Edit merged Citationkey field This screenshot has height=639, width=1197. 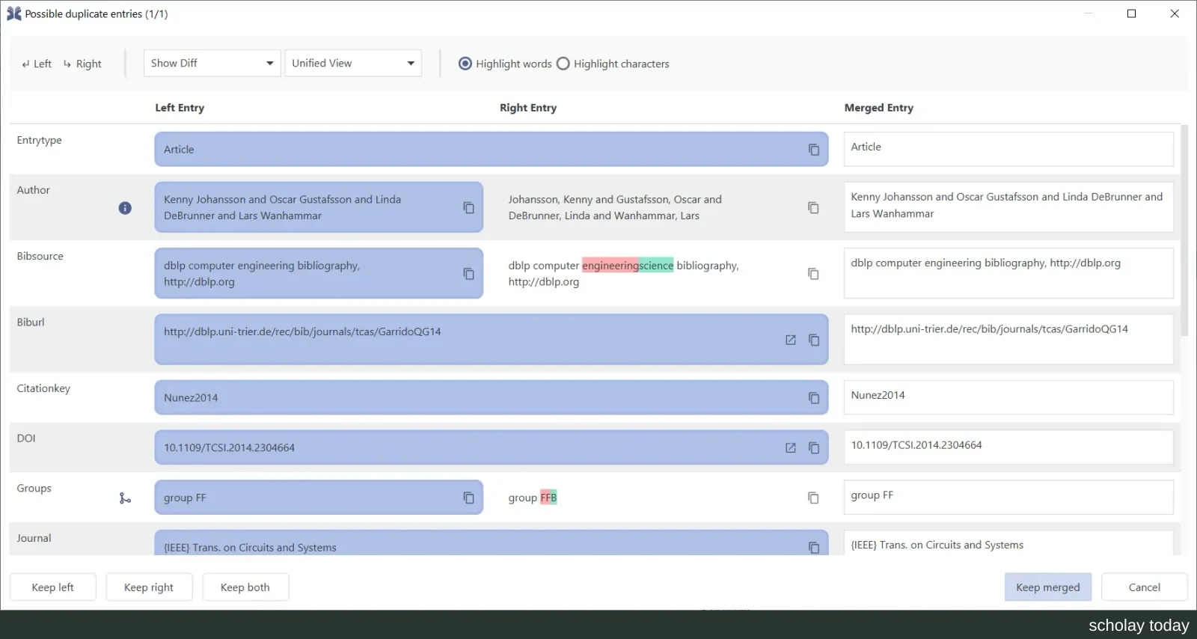(1008, 397)
